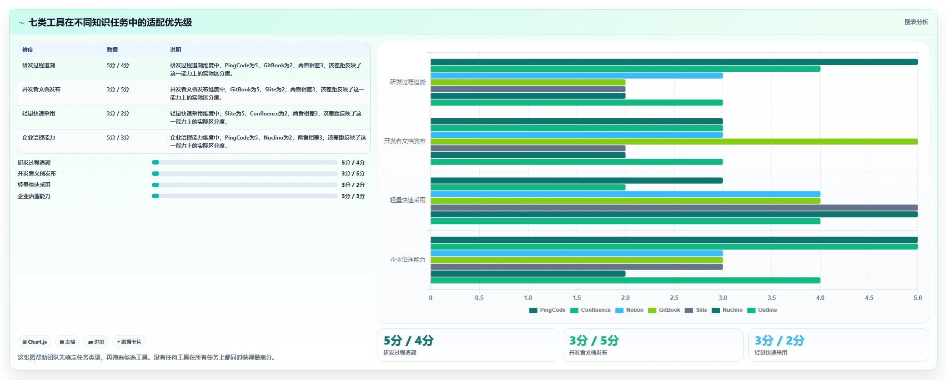Toggle the Nuclino legend entry
The height and width of the screenshot is (380, 947).
(727, 310)
